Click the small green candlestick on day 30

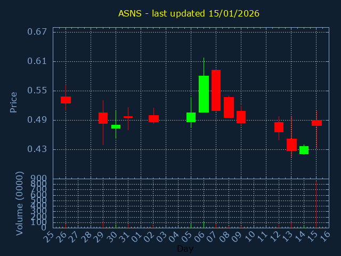point(116,126)
